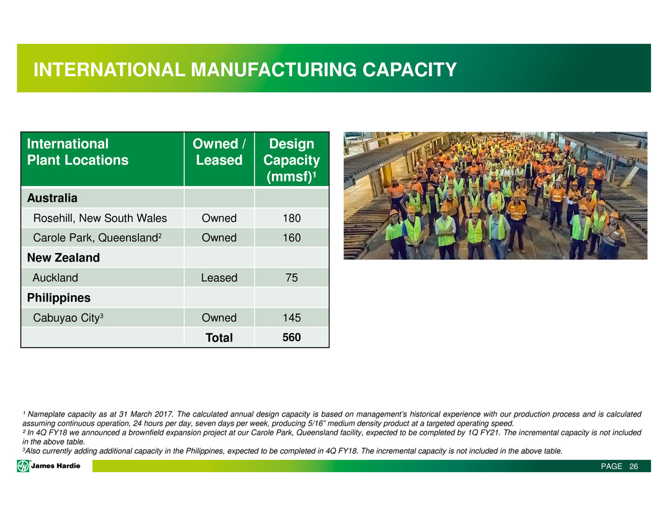
Task: Click the James Hardie logo icon
Action: point(24,466)
